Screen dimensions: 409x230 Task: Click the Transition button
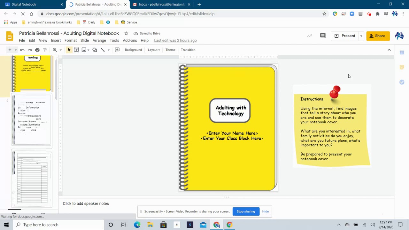pos(188,50)
